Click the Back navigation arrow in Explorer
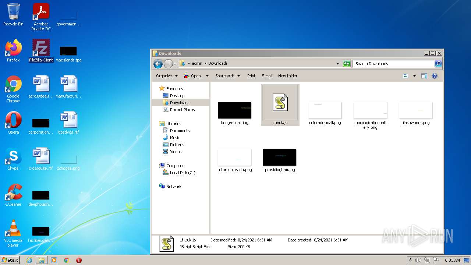The image size is (471, 265). coord(158,64)
